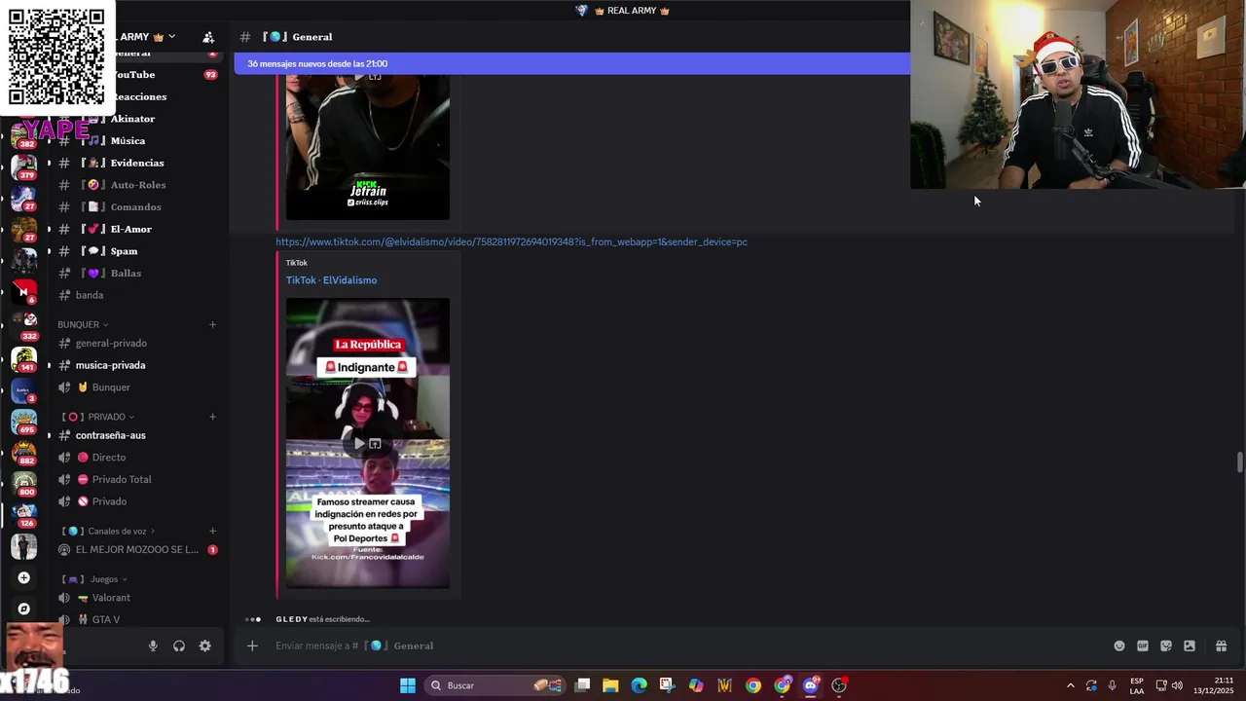
Task: Open user settings gear icon
Action: pos(204,646)
